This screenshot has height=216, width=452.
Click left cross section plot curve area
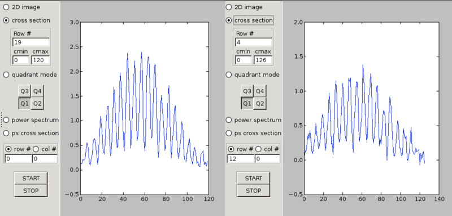145,108
